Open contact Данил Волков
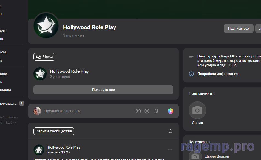This screenshot has height=160, width=261. [217, 156]
